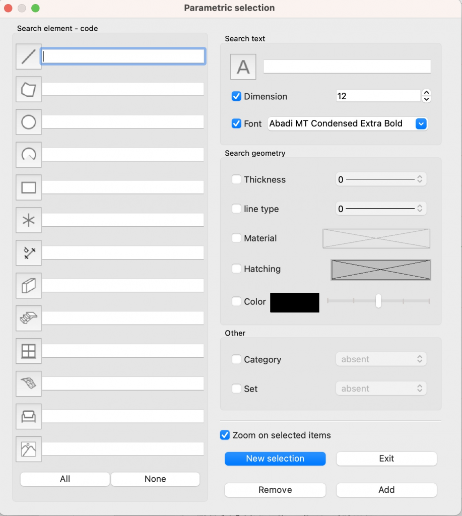Select the rectangle element icon

(29, 187)
